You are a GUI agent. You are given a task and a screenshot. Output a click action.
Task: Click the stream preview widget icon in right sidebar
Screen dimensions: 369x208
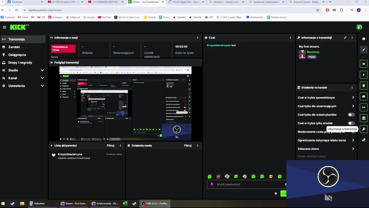pyautogui.click(x=364, y=64)
